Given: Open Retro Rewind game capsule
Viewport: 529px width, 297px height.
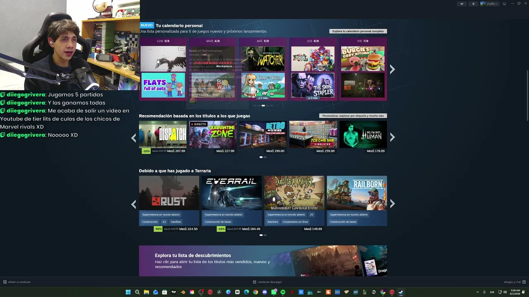Looking at the screenshot, I should pyautogui.click(x=263, y=134).
